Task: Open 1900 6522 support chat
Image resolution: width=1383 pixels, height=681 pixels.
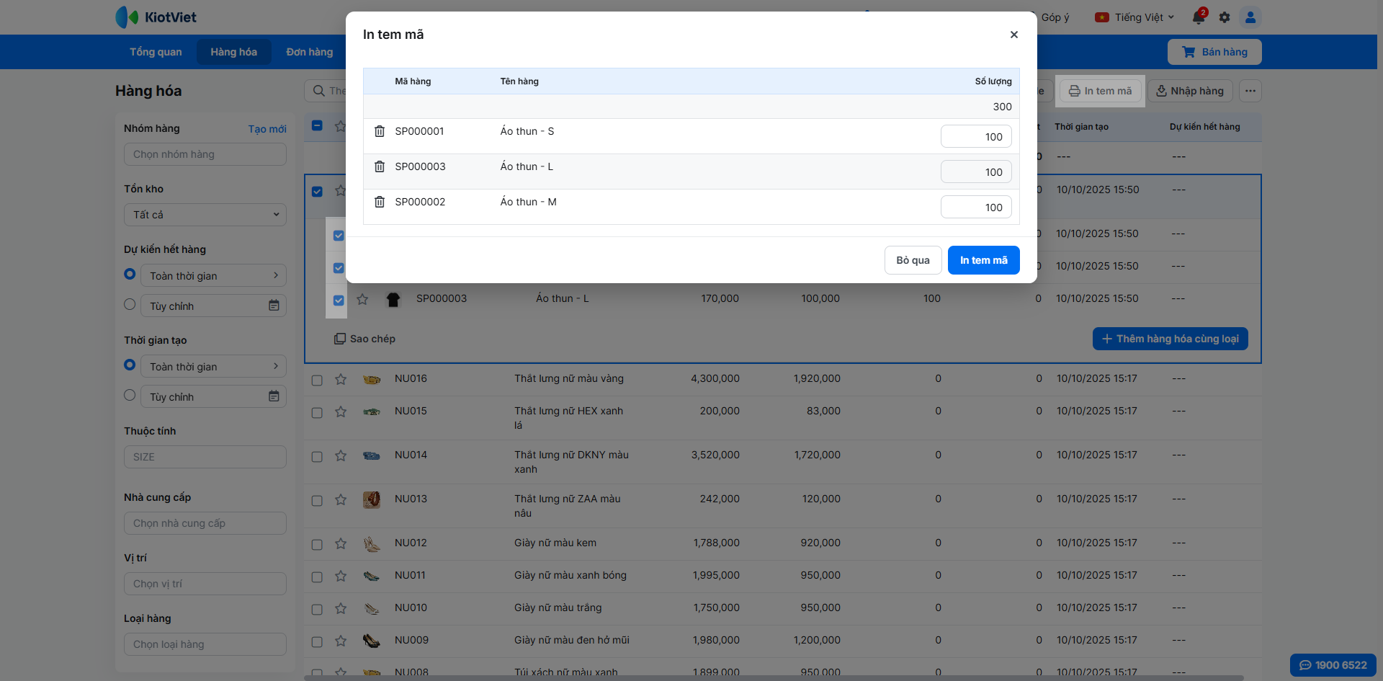Action: coord(1333,665)
